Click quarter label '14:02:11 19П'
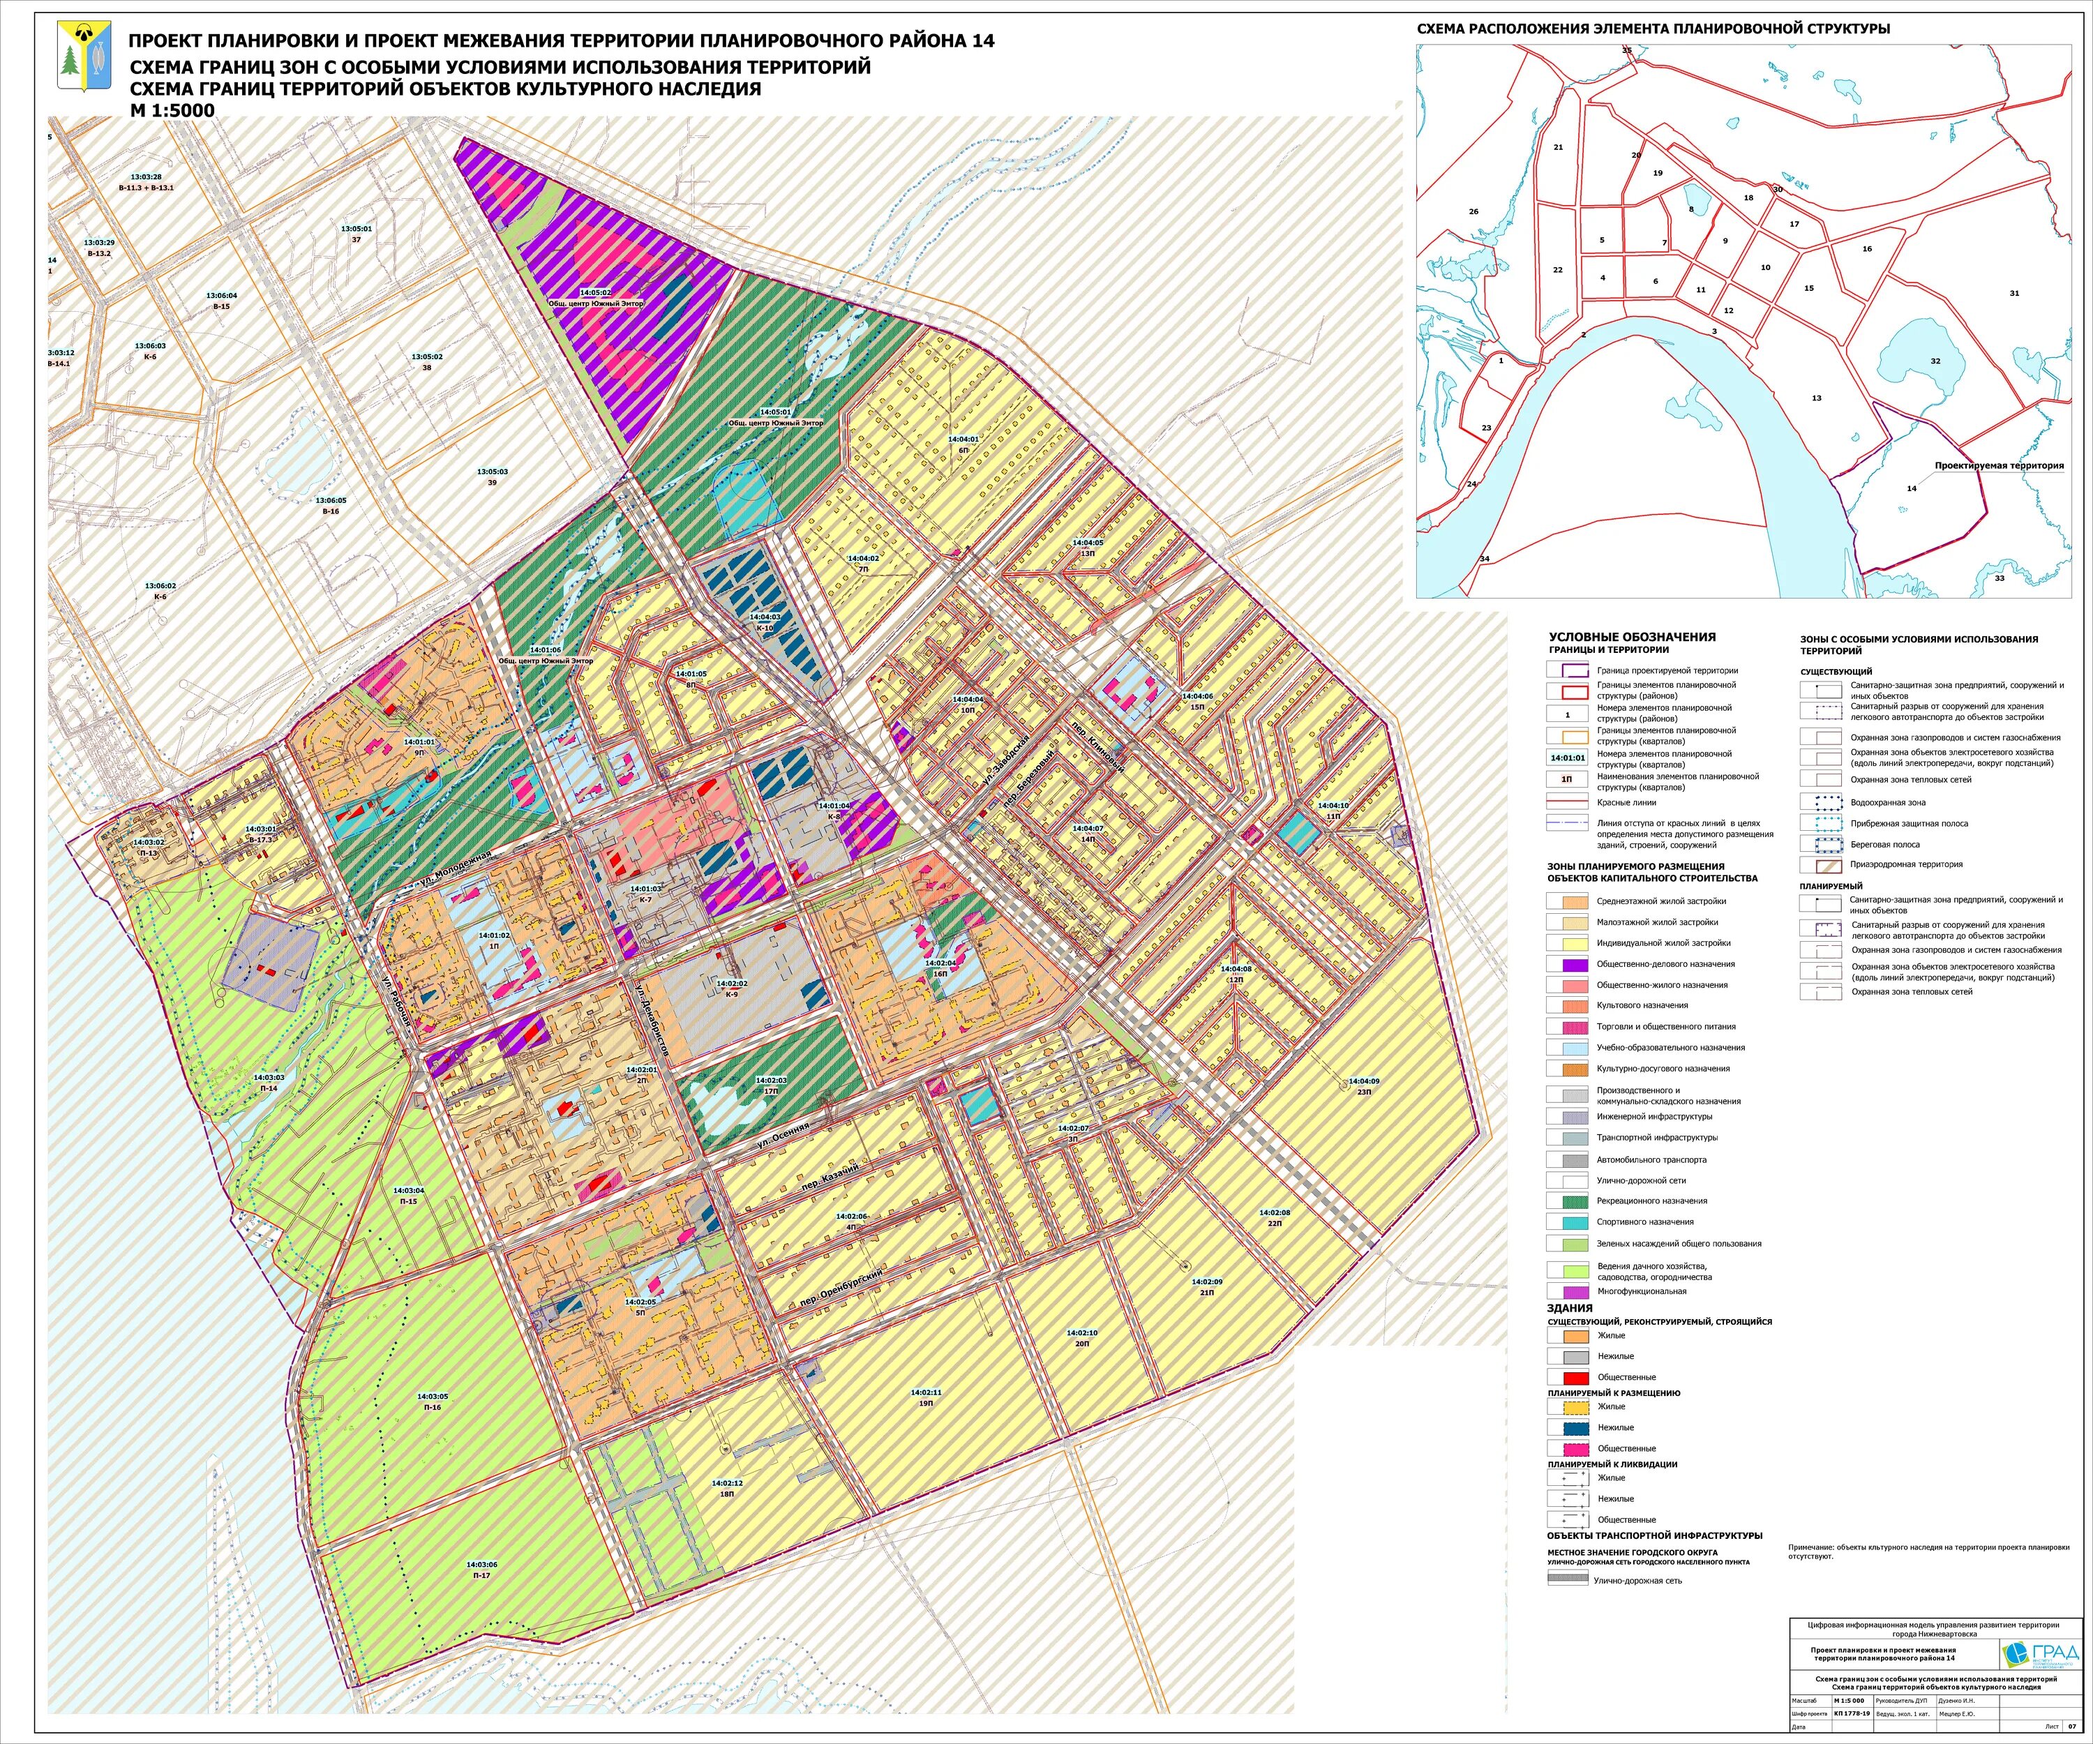Image resolution: width=2093 pixels, height=1744 pixels. click(x=926, y=1397)
